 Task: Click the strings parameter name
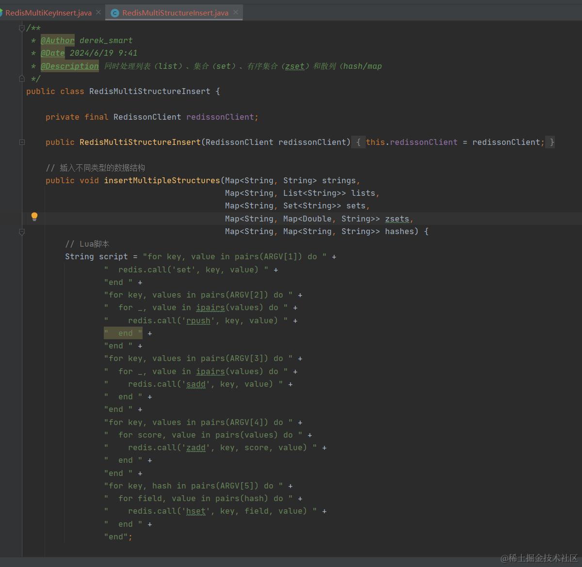(x=339, y=180)
